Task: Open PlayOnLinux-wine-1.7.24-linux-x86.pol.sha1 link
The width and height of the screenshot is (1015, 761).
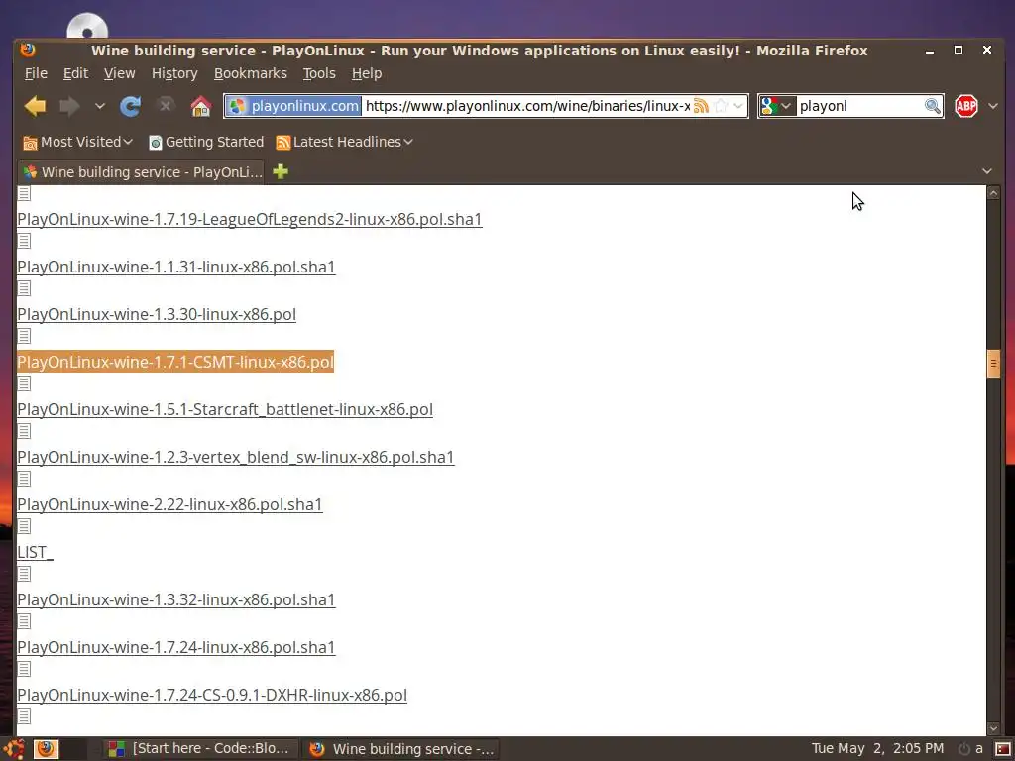Action: point(176,647)
